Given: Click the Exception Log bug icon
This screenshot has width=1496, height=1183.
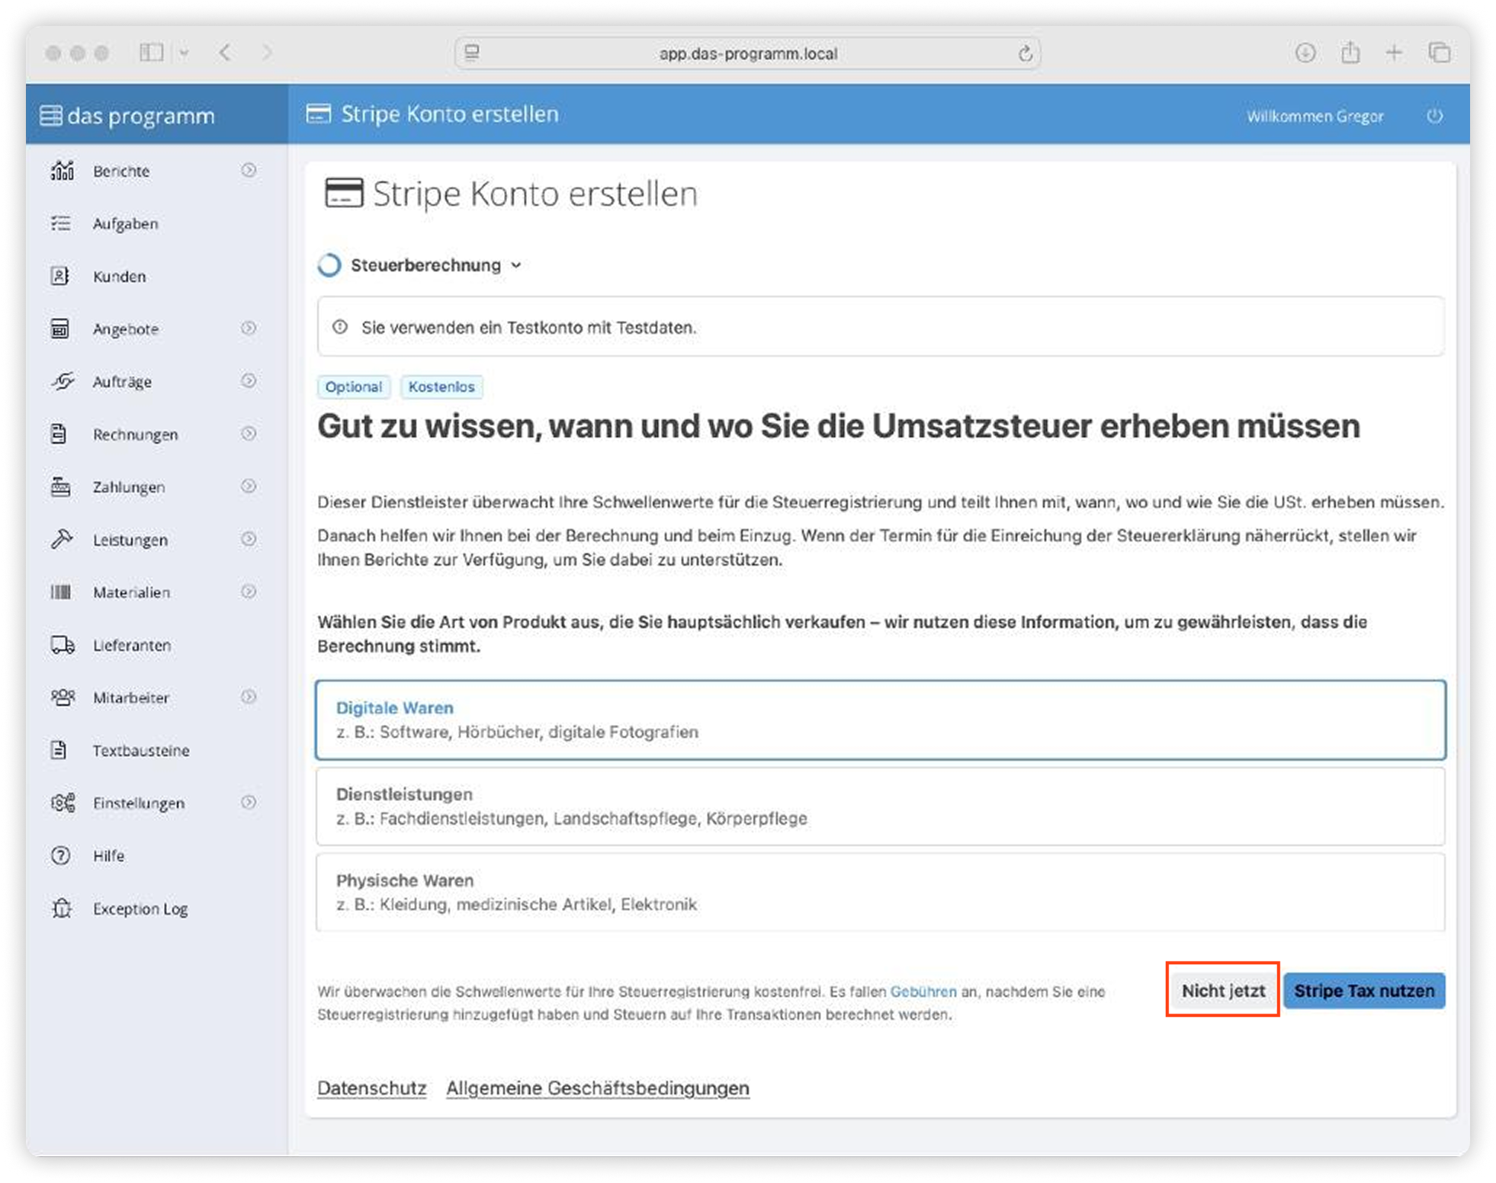Looking at the screenshot, I should coord(62,909).
